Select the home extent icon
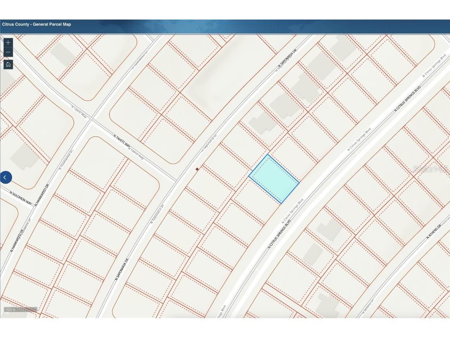Image resolution: width=450 pixels, height=338 pixels. coord(8,65)
